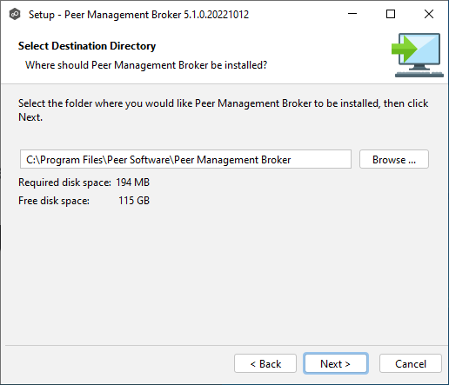Click 'Program Files' in the path field
The height and width of the screenshot is (385, 449).
[71, 160]
